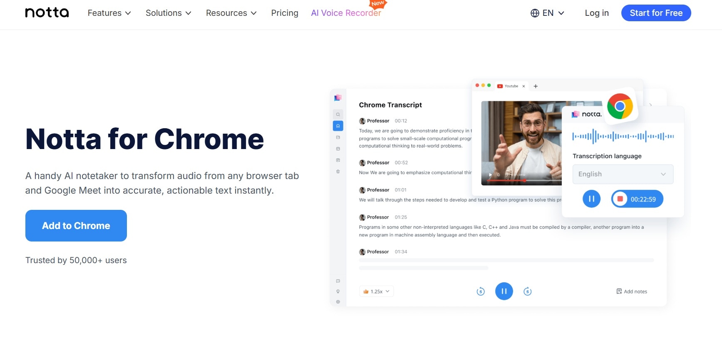Open the Pricing page
The width and height of the screenshot is (722, 346).
285,13
